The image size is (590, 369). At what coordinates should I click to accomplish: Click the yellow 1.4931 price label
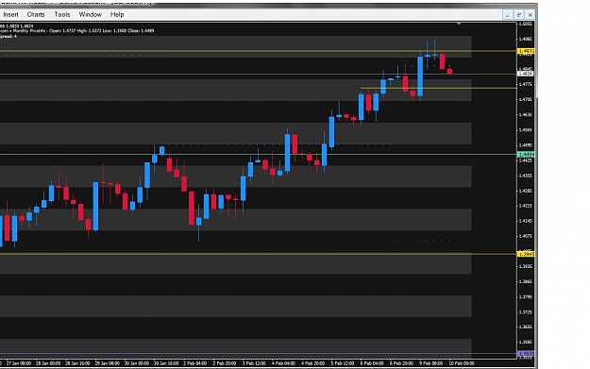[526, 51]
